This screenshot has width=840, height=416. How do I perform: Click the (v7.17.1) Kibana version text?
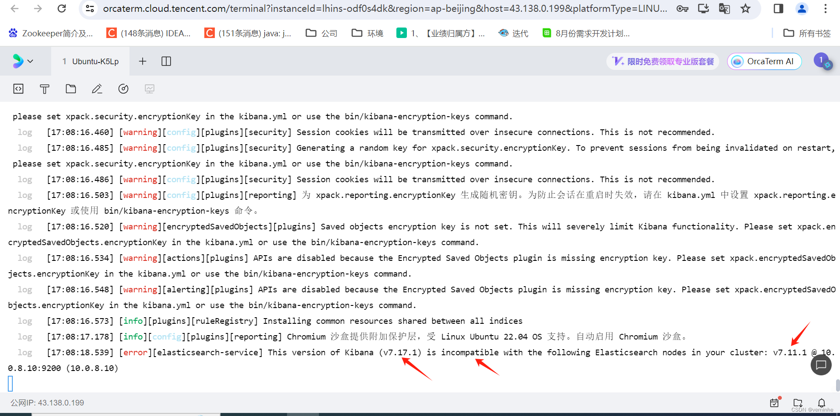(400, 353)
